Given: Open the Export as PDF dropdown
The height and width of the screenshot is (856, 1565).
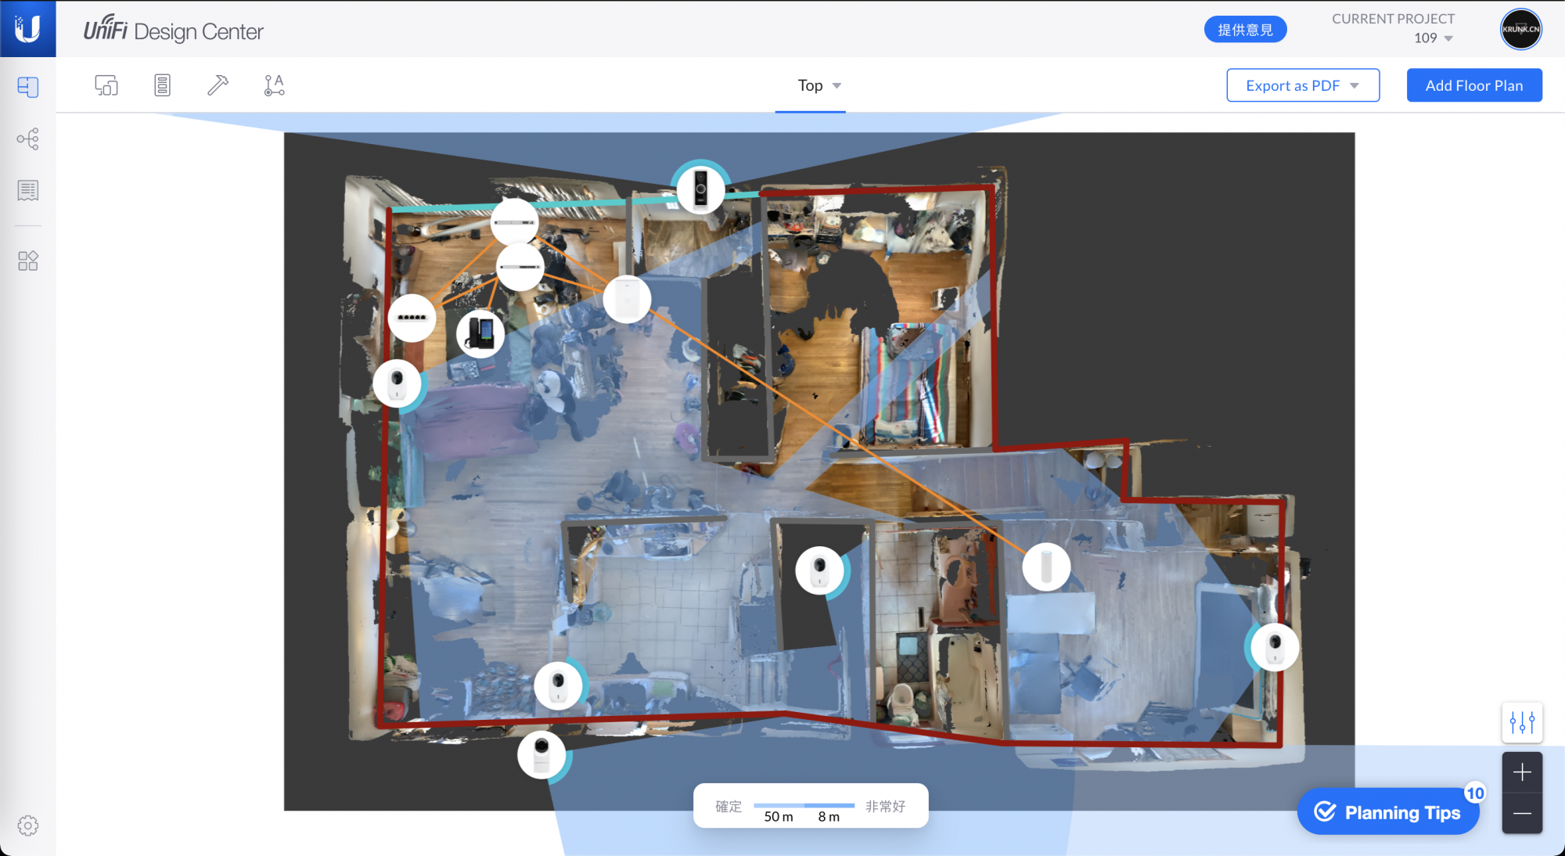Looking at the screenshot, I should 1302,85.
